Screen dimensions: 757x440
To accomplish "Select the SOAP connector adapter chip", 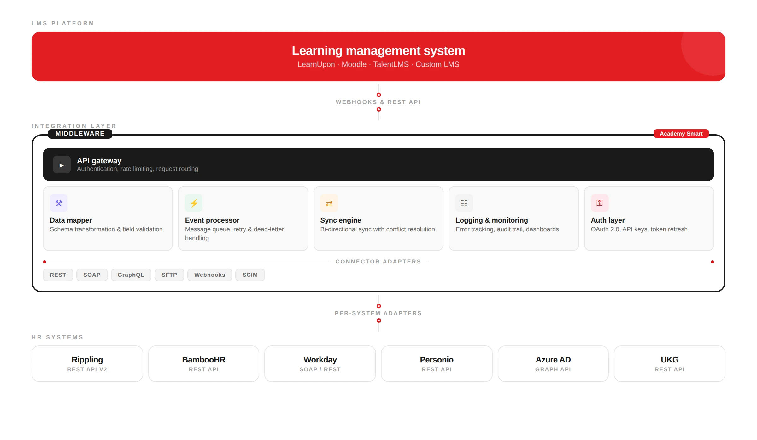I will 92,275.
